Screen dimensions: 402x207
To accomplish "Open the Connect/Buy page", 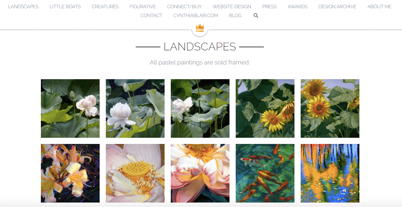I will pos(184,7).
